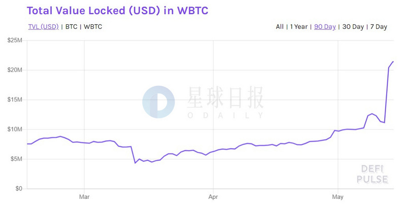Select the 1 Year time range
Image resolution: width=406 pixels, height=204 pixels.
point(298,26)
